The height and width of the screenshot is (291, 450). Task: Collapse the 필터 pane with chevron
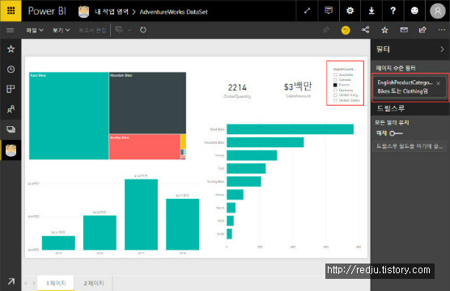click(442, 49)
